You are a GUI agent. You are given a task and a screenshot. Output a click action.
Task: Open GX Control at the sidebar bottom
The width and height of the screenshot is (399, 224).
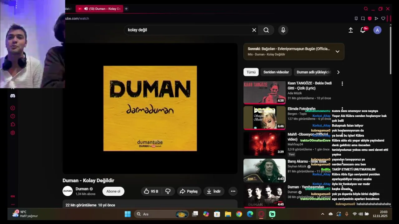click(x=13, y=196)
